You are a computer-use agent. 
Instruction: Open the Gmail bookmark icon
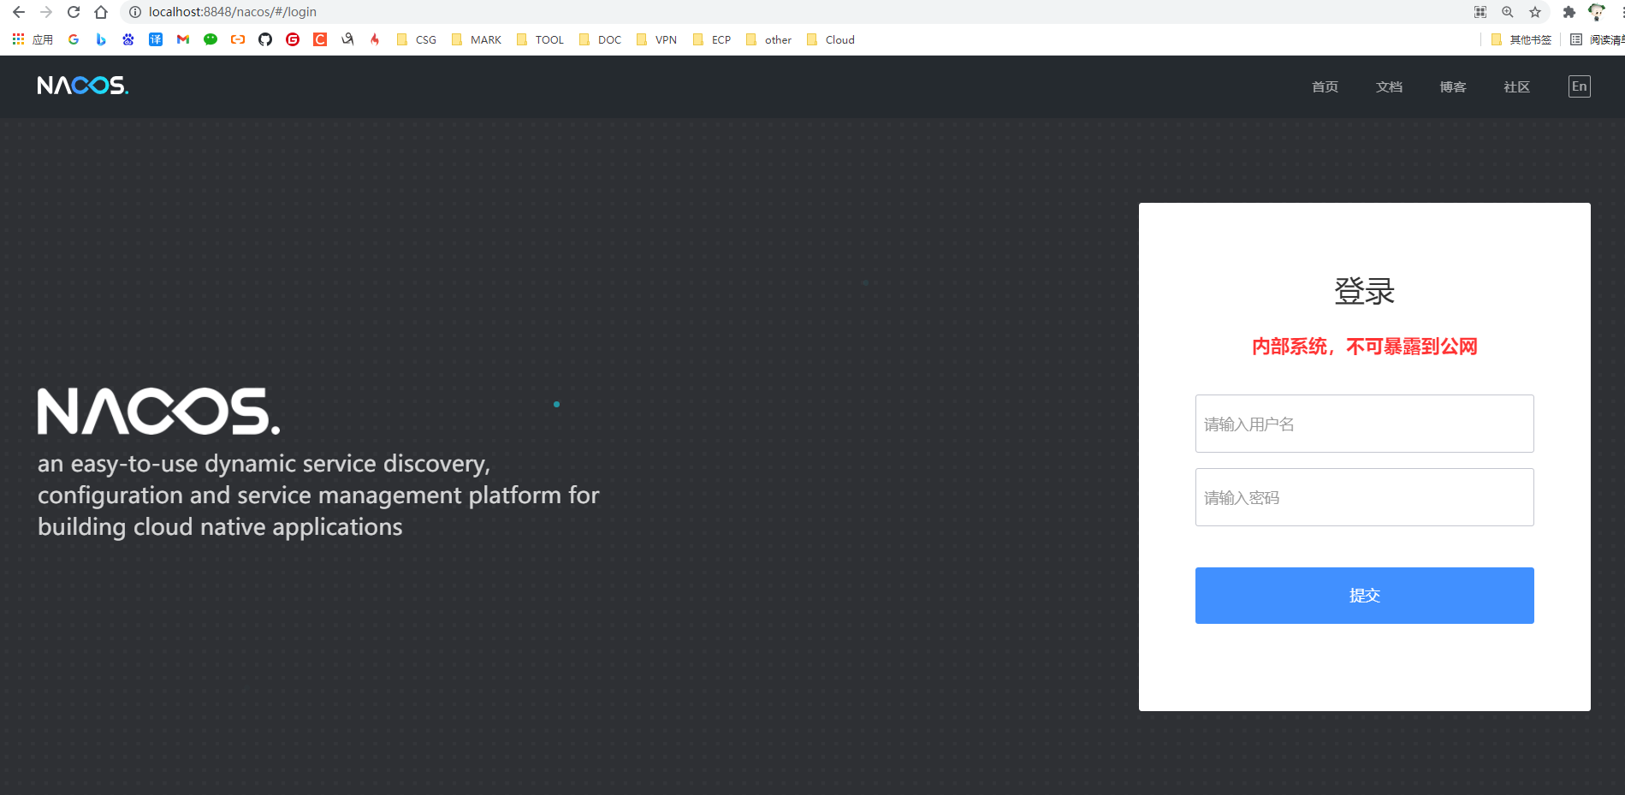pyautogui.click(x=183, y=39)
